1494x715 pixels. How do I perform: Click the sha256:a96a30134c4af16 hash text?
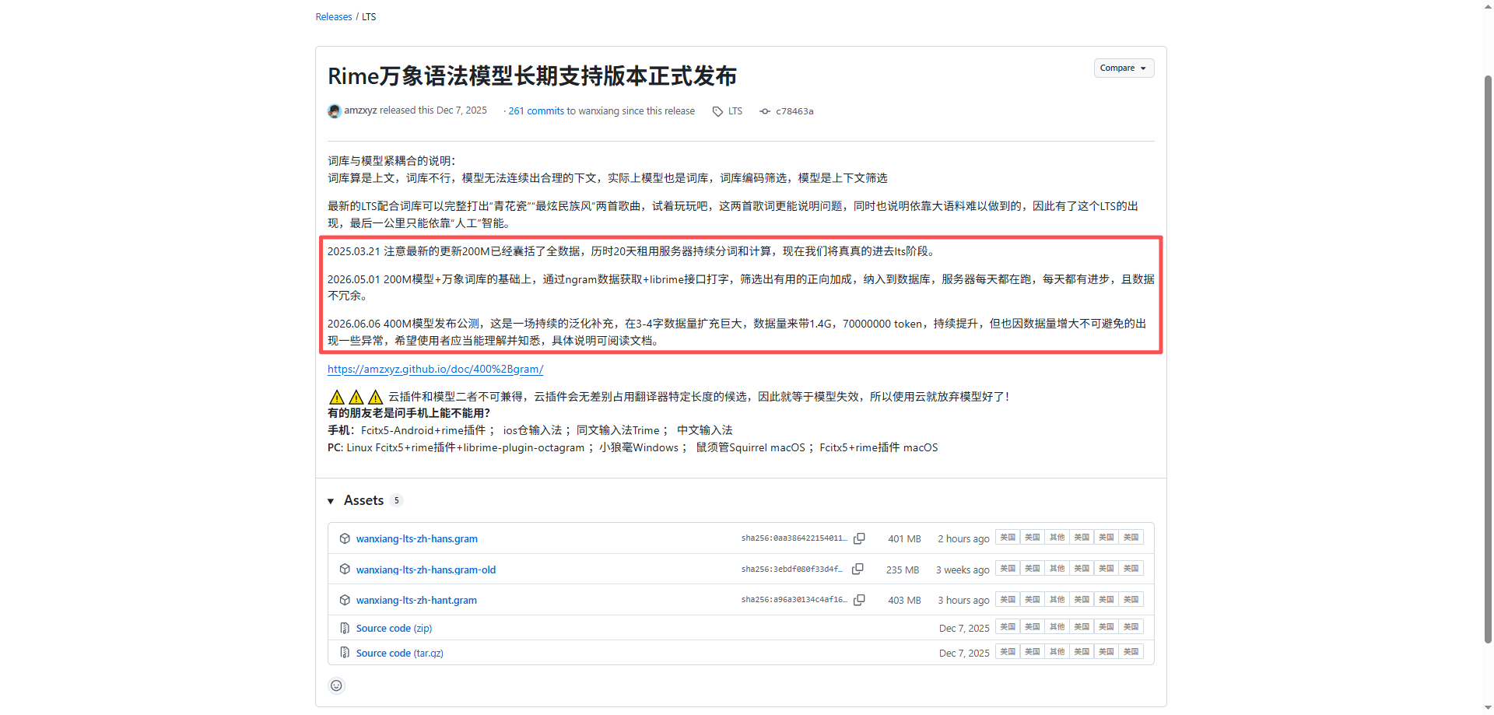(x=794, y=600)
